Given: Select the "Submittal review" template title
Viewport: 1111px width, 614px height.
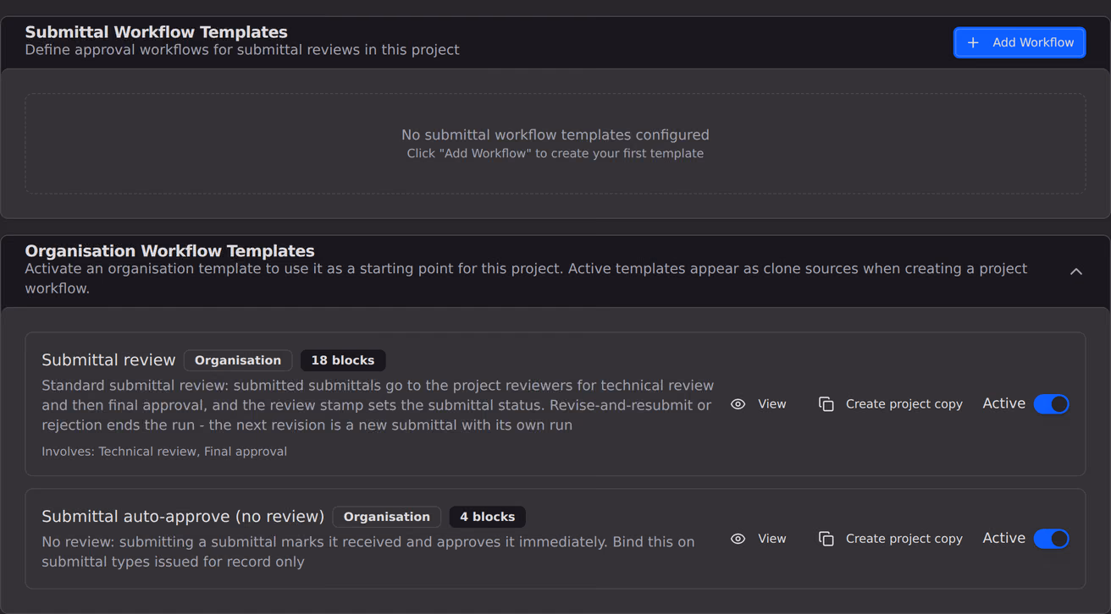Looking at the screenshot, I should click(108, 360).
